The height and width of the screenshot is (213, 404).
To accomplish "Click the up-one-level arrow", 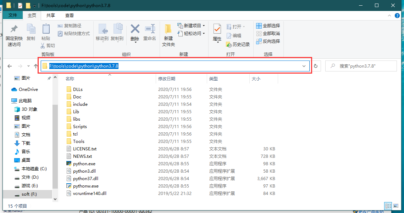I will [x=36, y=66].
